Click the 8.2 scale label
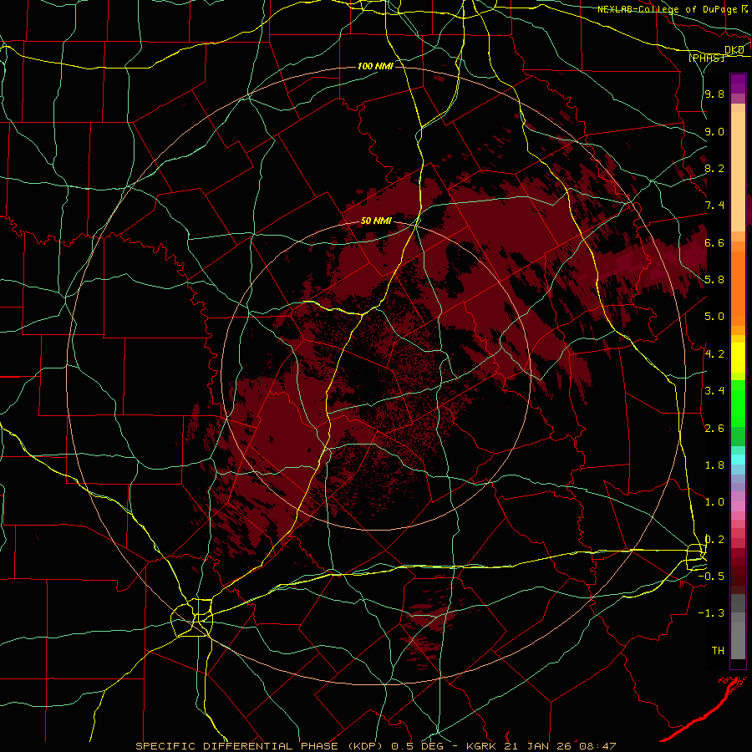 tap(714, 168)
